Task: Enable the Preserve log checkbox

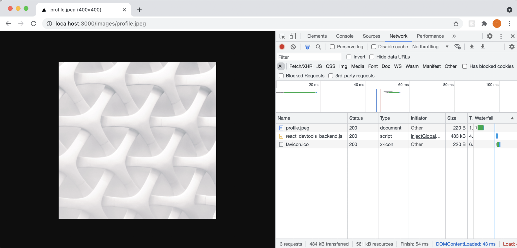Action: point(332,47)
